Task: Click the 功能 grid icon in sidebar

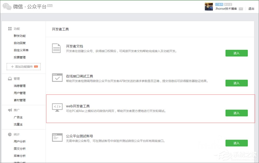Action: point(10,29)
